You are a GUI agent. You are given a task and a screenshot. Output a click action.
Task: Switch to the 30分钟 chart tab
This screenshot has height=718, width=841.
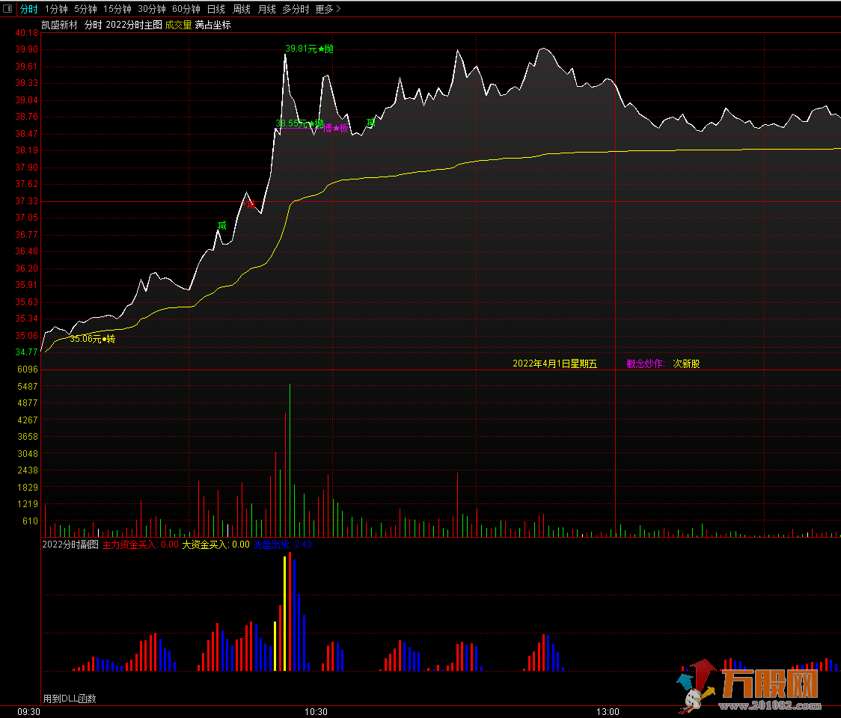[x=152, y=9]
